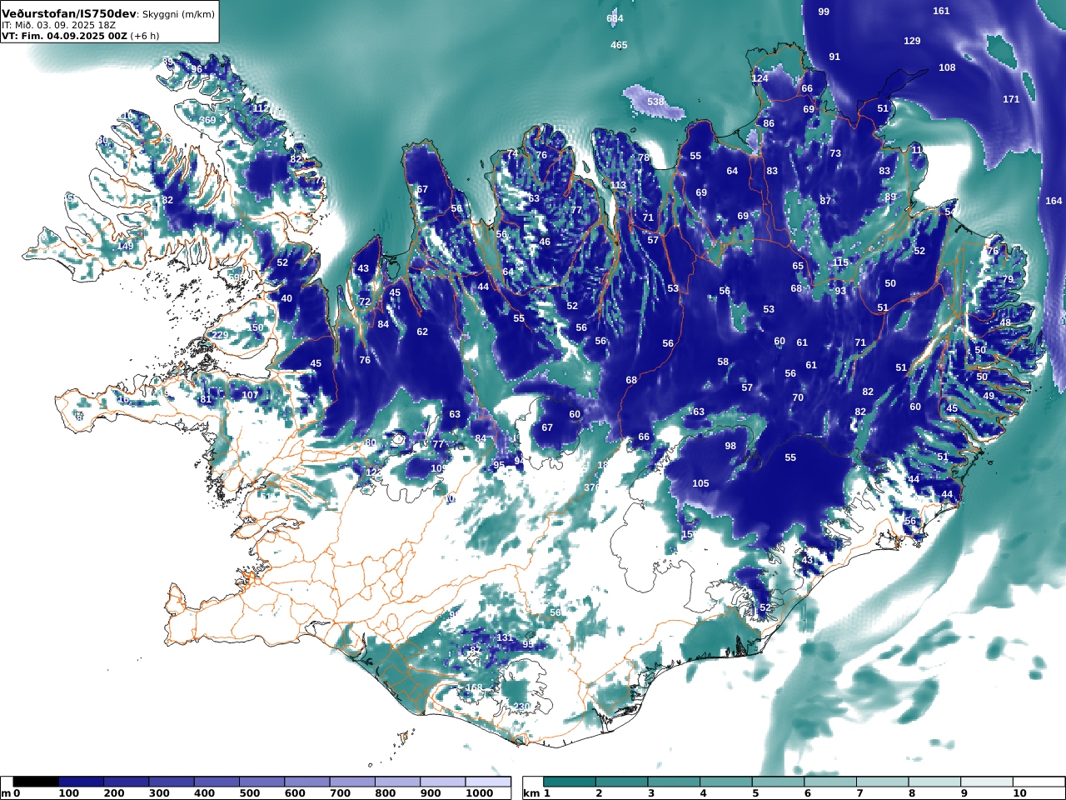Click the 465 visibility value over the sea
Screen dimensions: 1066x800
pos(619,45)
